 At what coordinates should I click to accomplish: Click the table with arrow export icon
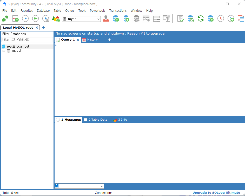147,19
